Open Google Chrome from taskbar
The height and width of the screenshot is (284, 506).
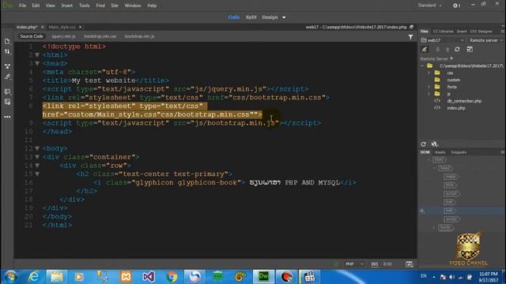coord(172,277)
